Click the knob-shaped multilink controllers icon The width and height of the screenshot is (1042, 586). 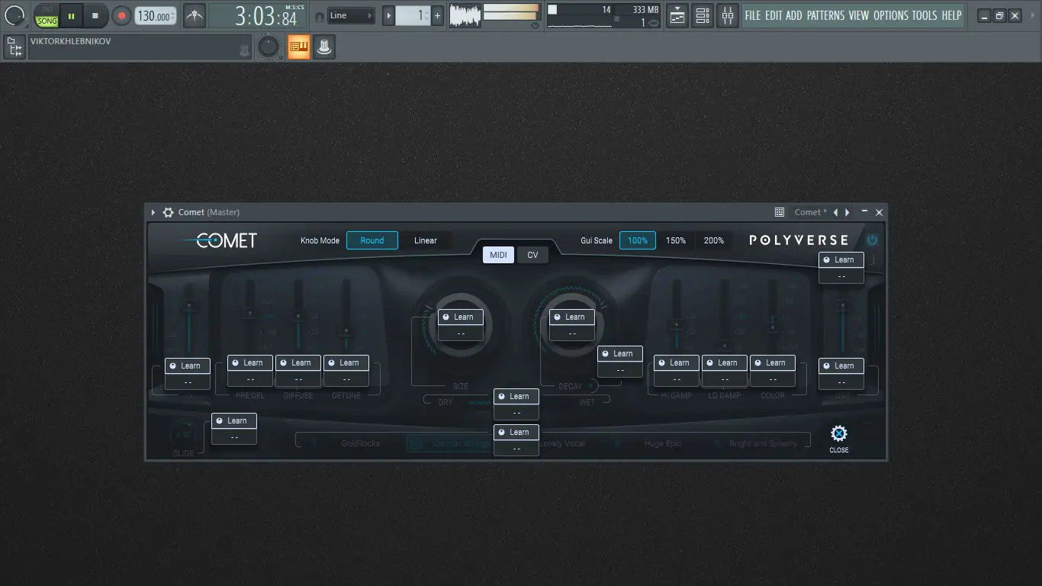325,47
